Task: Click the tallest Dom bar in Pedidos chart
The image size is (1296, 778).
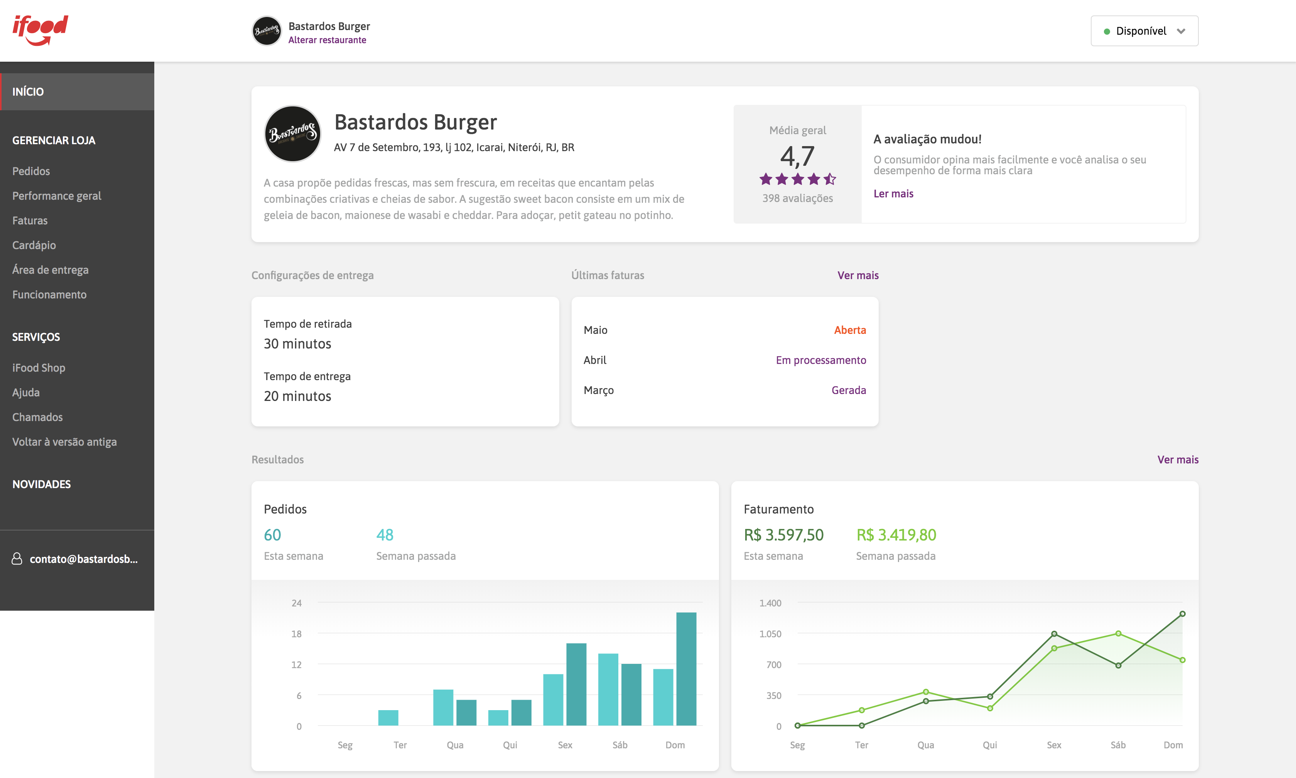Action: pos(686,669)
